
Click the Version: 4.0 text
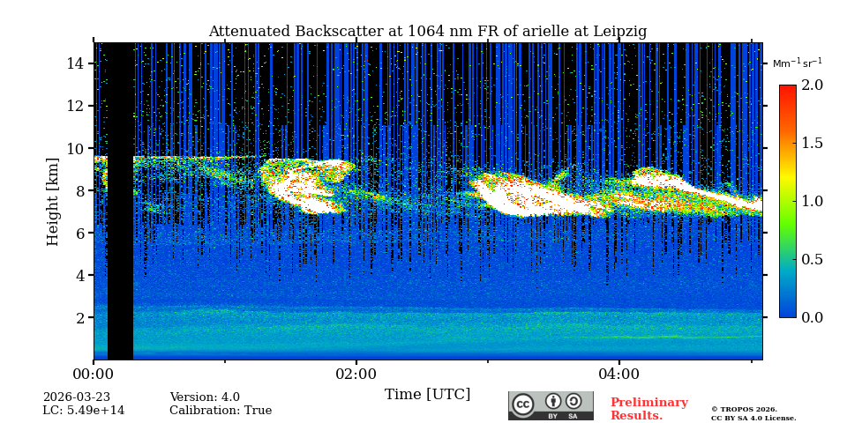tap(205, 397)
